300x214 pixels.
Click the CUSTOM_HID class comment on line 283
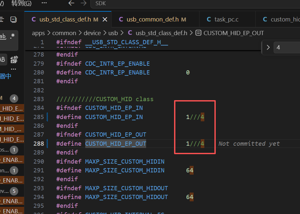click(x=105, y=99)
